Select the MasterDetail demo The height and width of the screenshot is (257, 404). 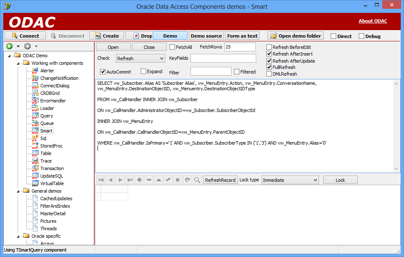pos(53,214)
